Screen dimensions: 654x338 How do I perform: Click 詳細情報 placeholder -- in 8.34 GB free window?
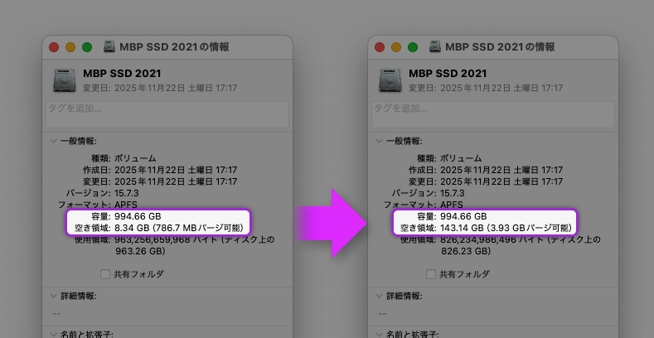point(56,313)
